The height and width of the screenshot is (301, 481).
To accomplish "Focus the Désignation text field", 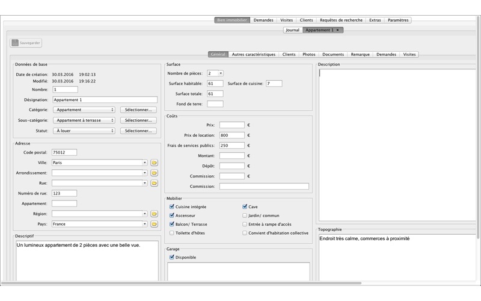I will pyautogui.click(x=105, y=100).
